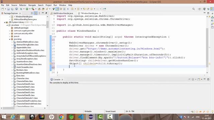This screenshot has width=214, height=120.
Task: Click the Save All icon in the toolbar
Action: pyautogui.click(x=12, y=9)
